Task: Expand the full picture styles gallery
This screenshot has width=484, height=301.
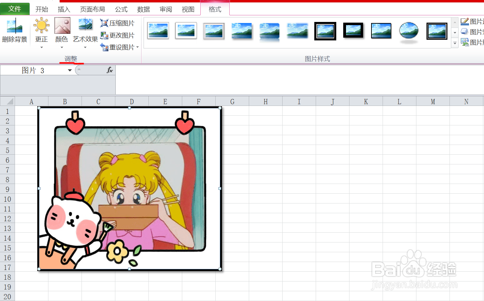Action: click(455, 43)
